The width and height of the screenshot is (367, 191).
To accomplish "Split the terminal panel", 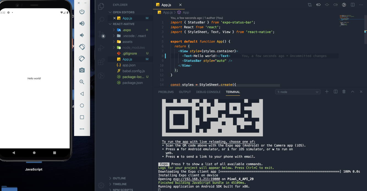I will click(x=336, y=92).
